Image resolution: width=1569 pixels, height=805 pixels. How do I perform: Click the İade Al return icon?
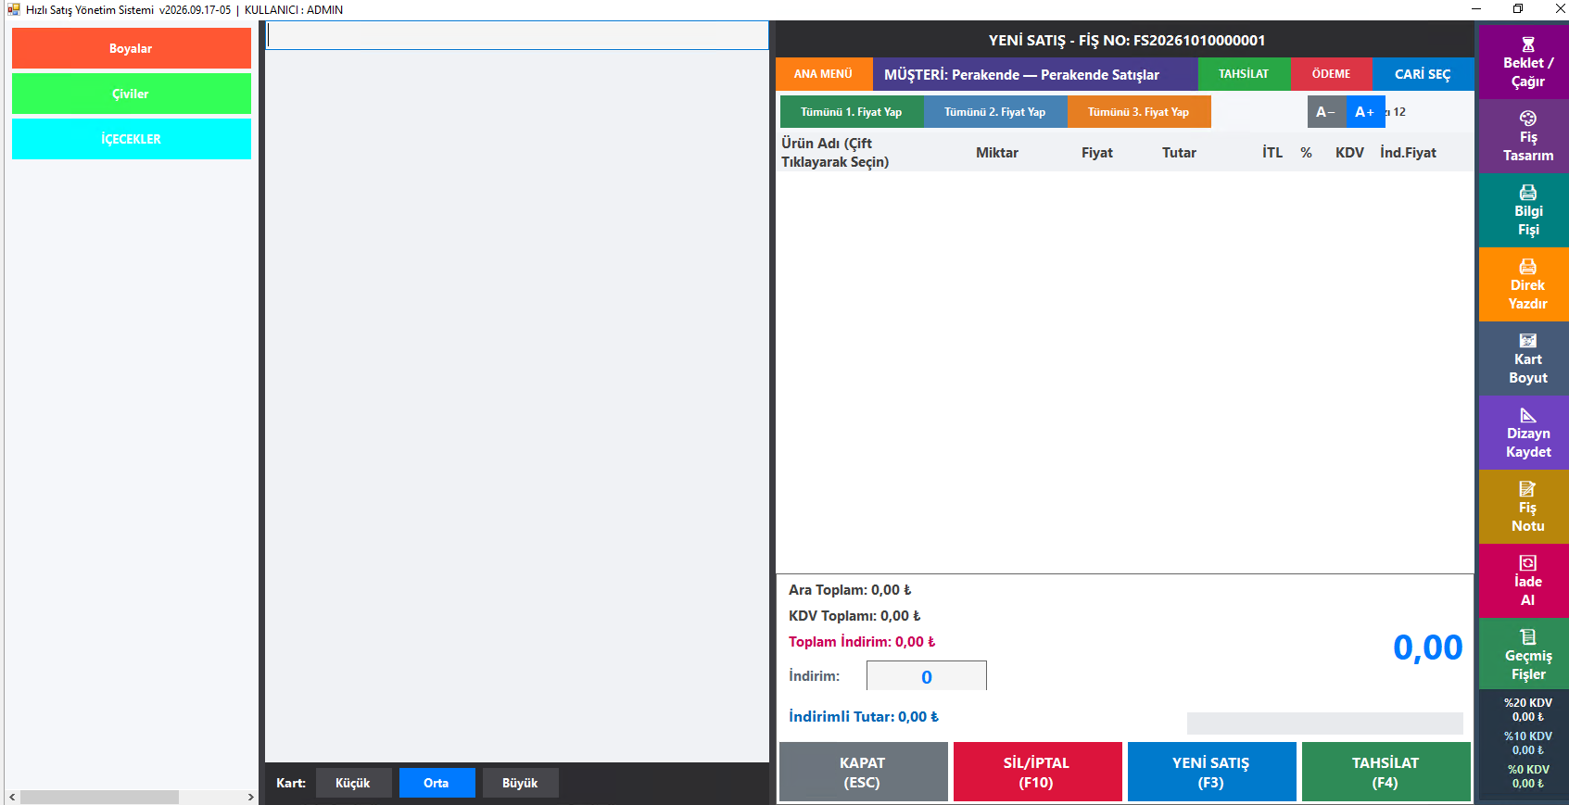click(1528, 563)
